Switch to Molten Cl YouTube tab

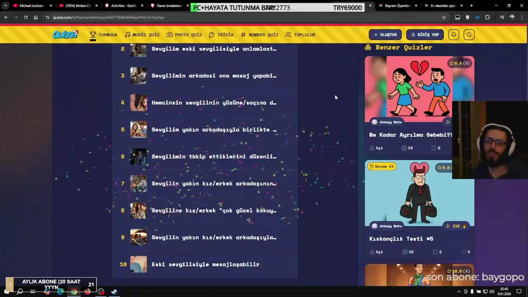click(78, 6)
